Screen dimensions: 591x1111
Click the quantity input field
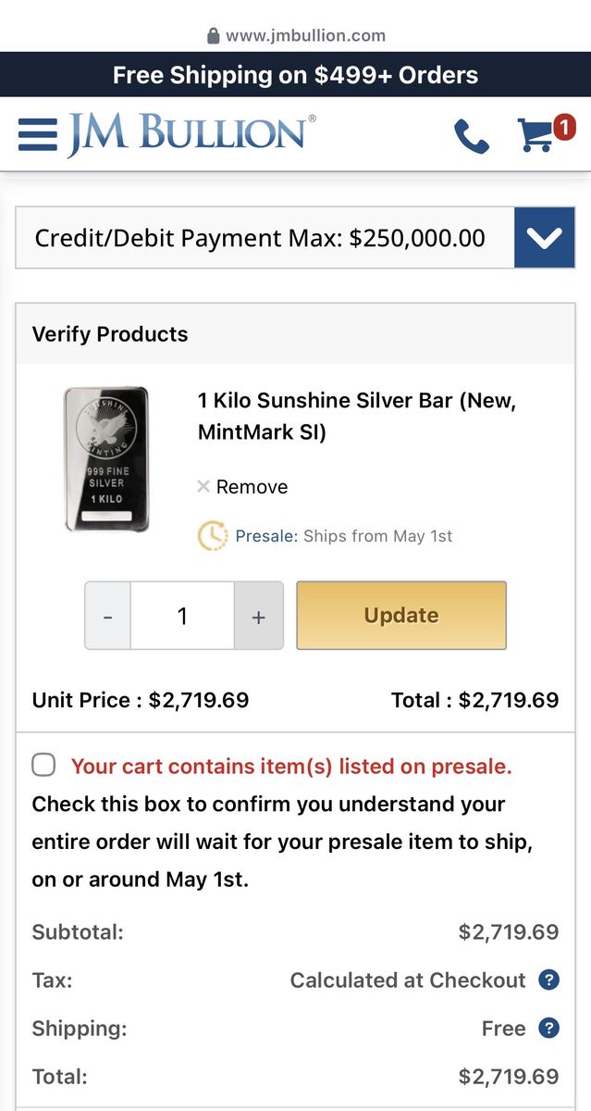pos(182,616)
